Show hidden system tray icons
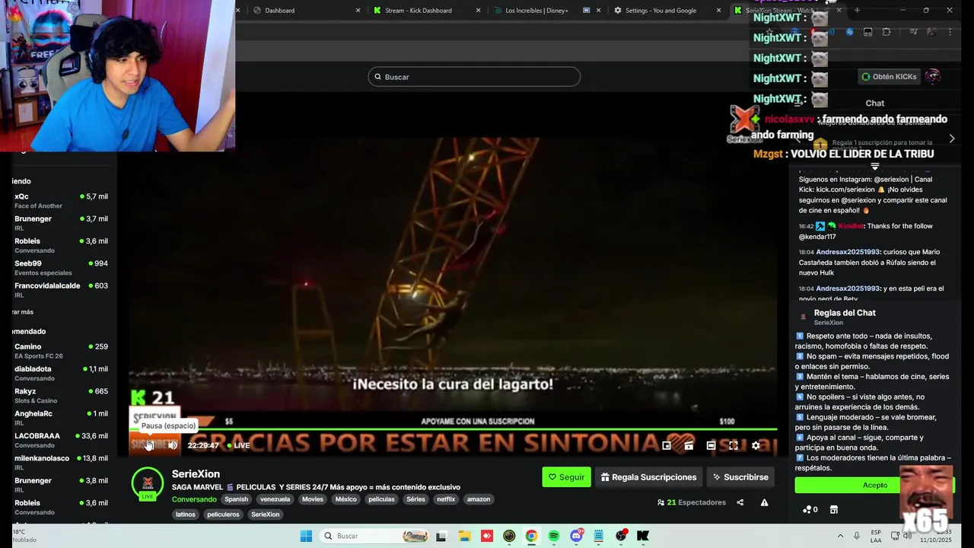The width and height of the screenshot is (974, 548). pos(840,536)
